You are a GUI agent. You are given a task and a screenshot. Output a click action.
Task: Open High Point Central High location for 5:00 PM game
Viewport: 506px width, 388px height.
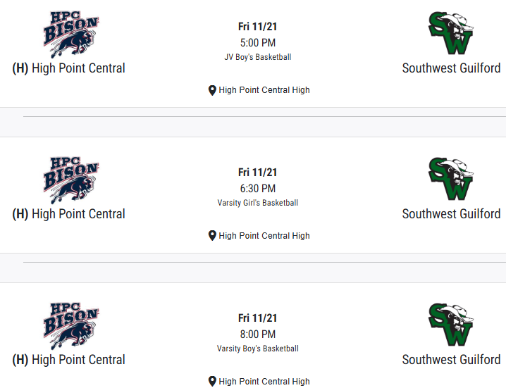point(264,90)
